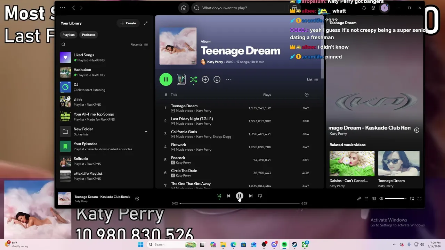The image size is (445, 250).
Task: Add the now playing track to Liked Songs
Action: (x=416, y=130)
